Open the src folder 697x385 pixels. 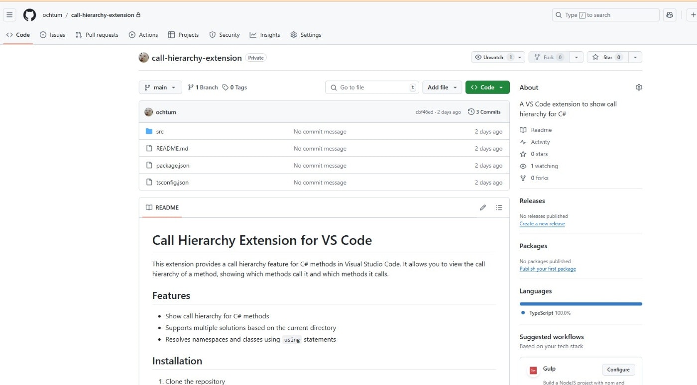coord(160,132)
